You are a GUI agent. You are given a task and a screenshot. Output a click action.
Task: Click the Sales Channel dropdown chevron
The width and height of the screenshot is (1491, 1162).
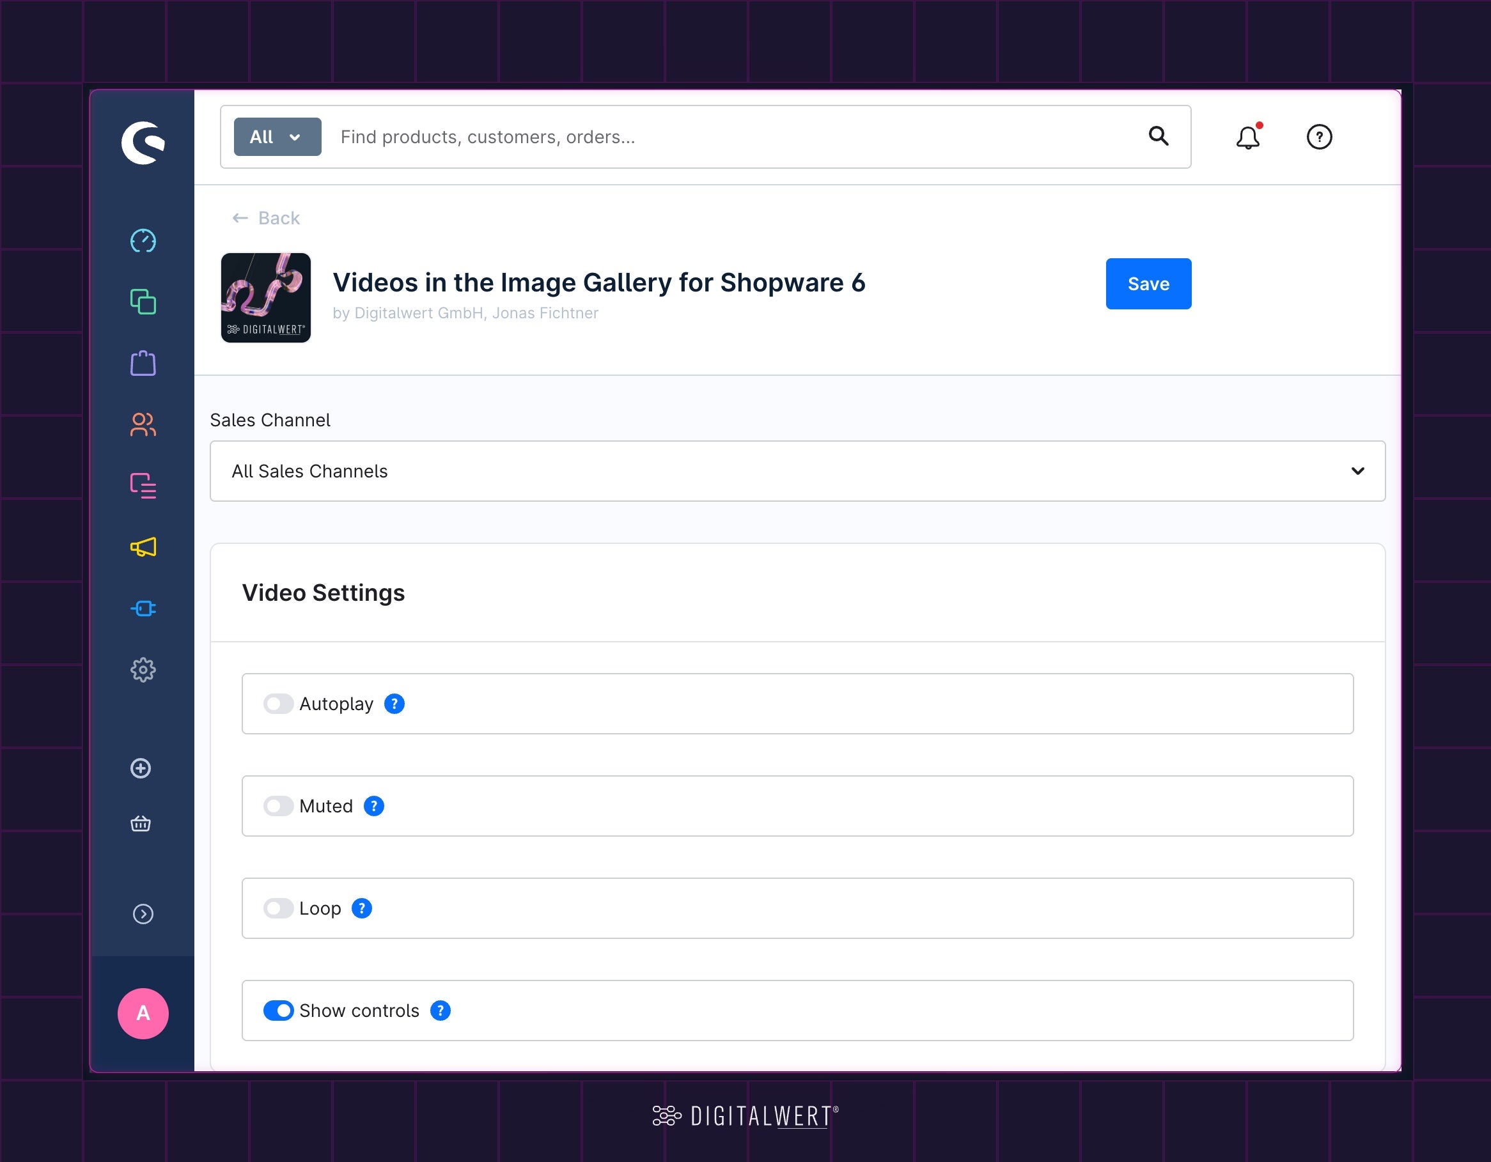pos(1357,471)
